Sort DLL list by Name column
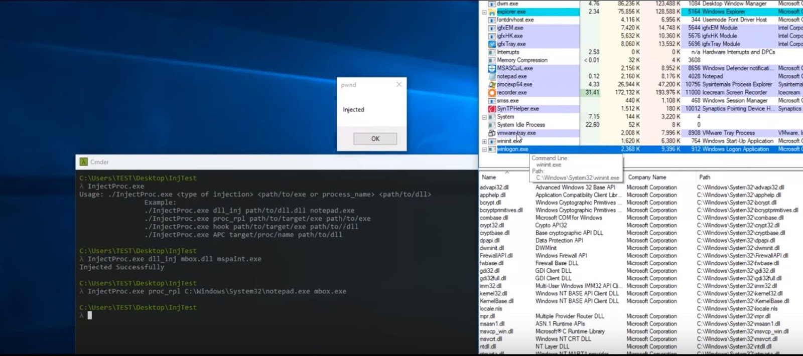The height and width of the screenshot is (356, 803). [489, 177]
